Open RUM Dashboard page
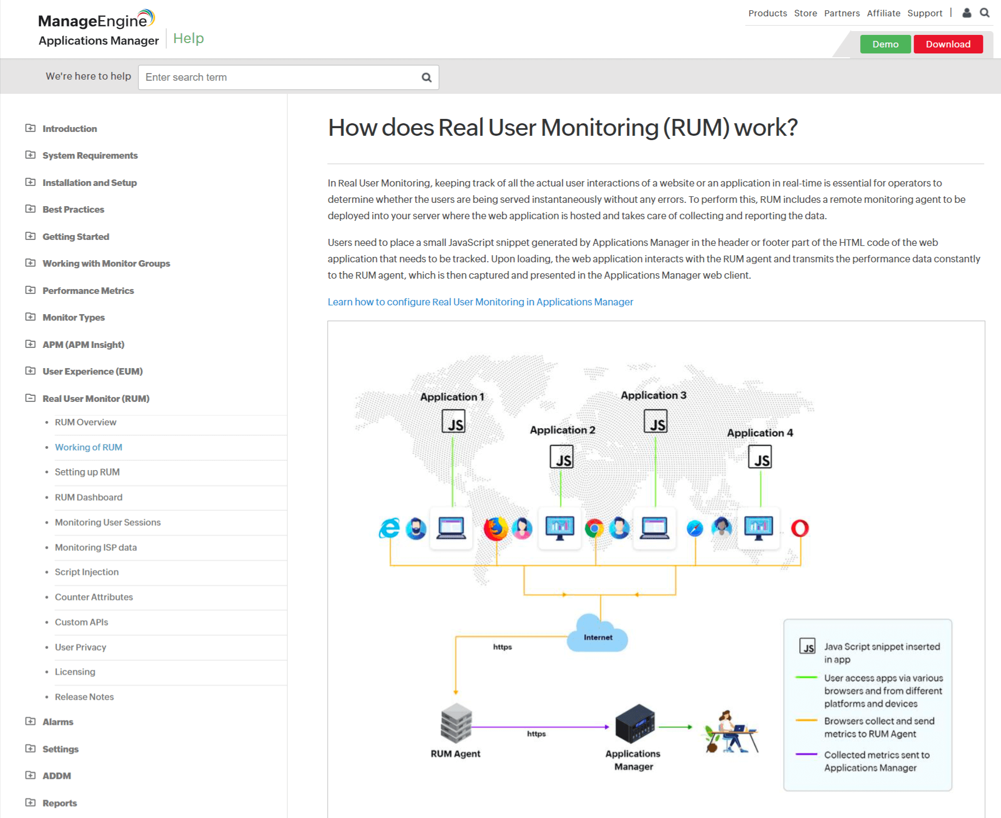Screen dimensions: 1001x818 point(88,497)
